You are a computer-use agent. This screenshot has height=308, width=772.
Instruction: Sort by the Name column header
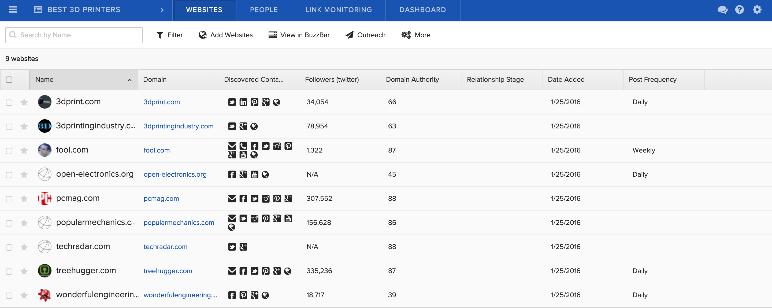84,80
